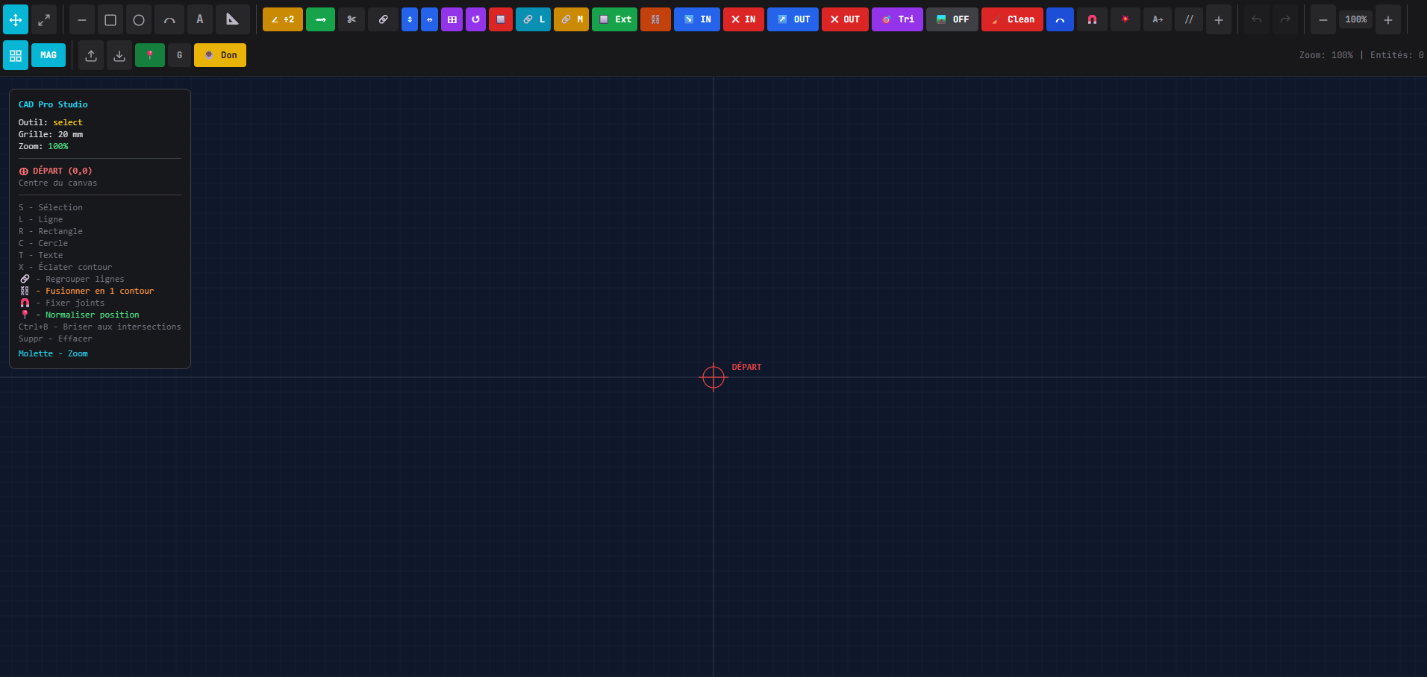The height and width of the screenshot is (677, 1427).
Task: Click the yellow Don donate button
Action: [x=220, y=55]
